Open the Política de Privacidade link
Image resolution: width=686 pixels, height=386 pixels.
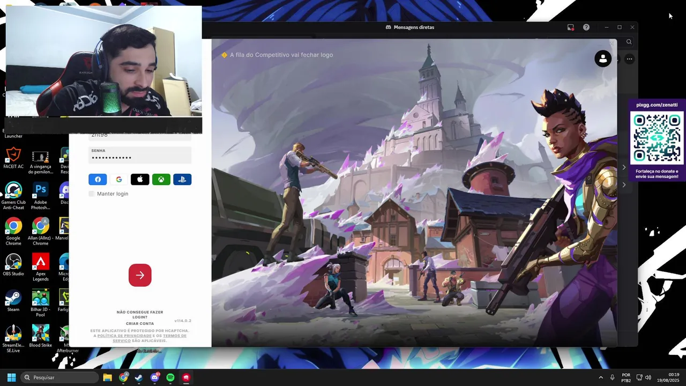click(124, 336)
